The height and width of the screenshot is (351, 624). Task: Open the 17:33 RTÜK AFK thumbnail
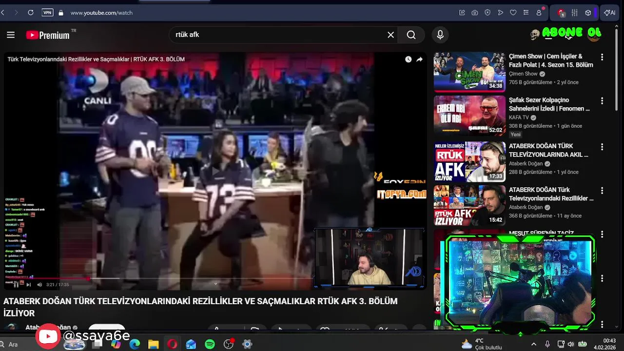tap(469, 161)
